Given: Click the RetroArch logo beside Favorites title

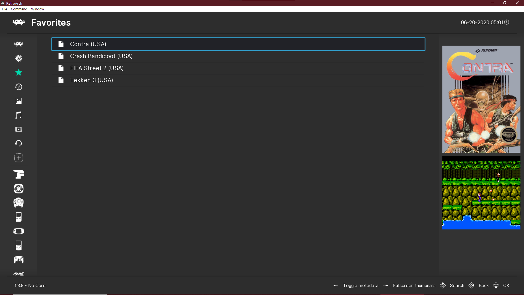Looking at the screenshot, I should (x=19, y=22).
